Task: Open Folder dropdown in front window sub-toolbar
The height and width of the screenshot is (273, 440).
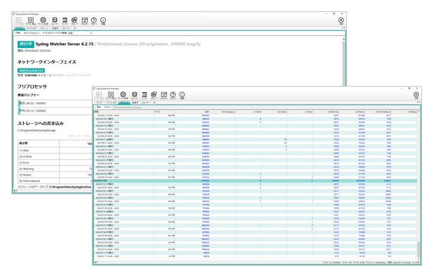Action: (x=107, y=108)
